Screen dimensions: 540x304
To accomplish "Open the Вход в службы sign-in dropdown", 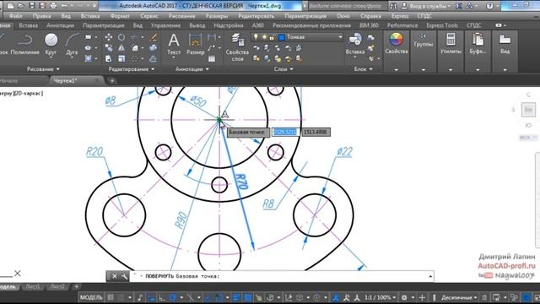I will coord(429,6).
